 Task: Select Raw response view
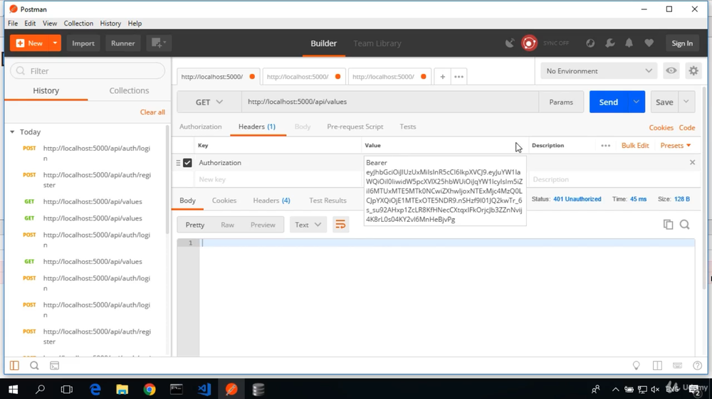click(228, 225)
